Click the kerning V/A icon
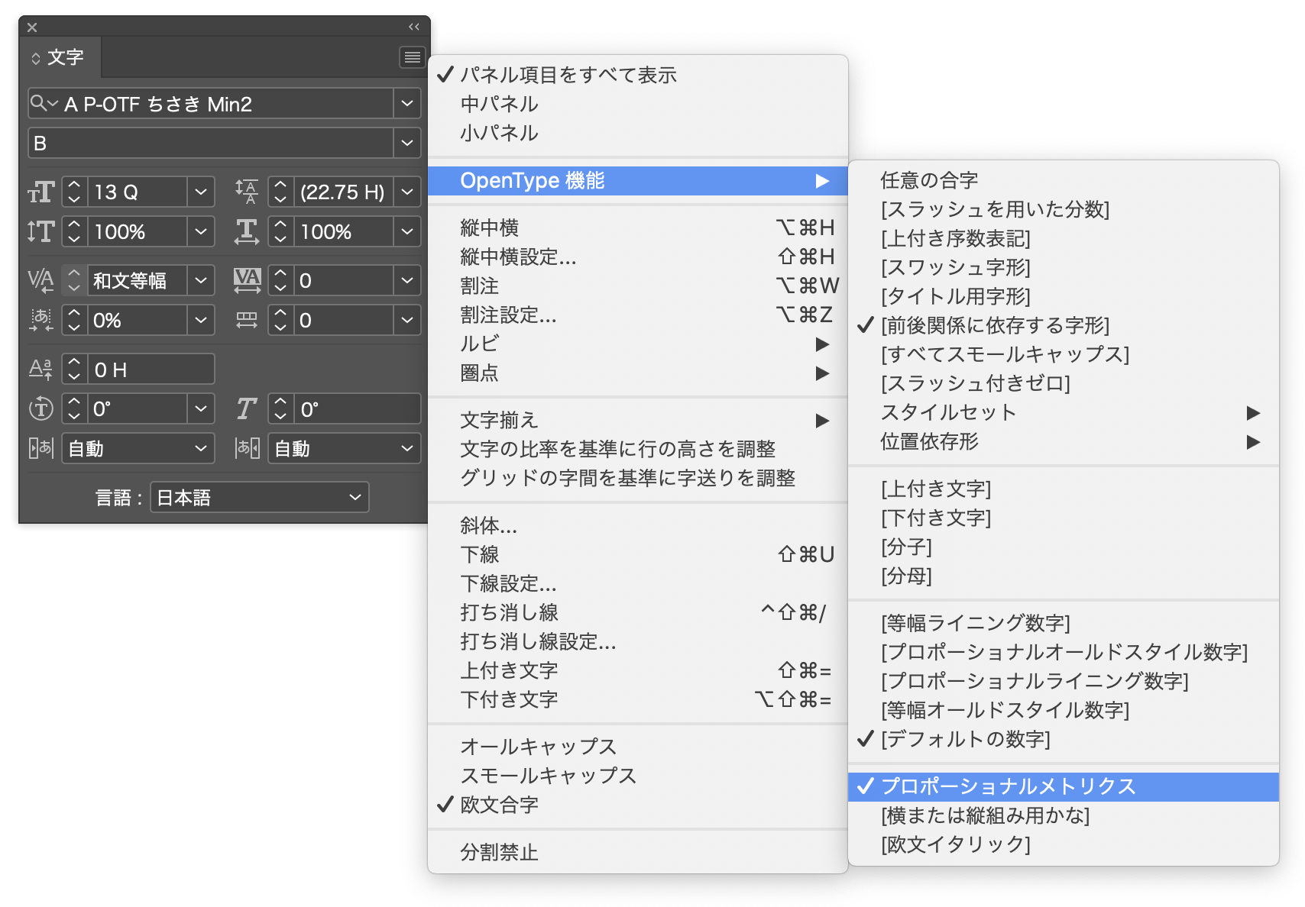Image resolution: width=1305 pixels, height=907 pixels. [x=40, y=281]
